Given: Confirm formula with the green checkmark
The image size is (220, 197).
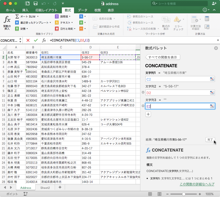Looking at the screenshot, I should point(36,40).
